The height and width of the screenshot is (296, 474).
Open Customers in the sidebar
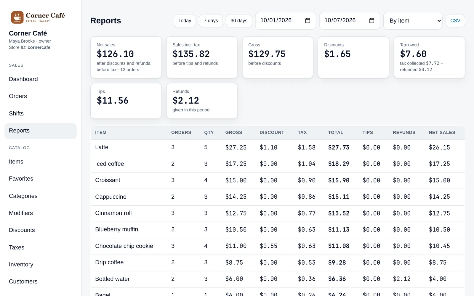[x=41, y=281]
